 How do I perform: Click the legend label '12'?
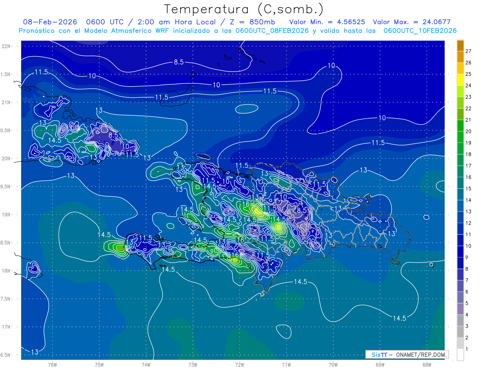coord(468,223)
